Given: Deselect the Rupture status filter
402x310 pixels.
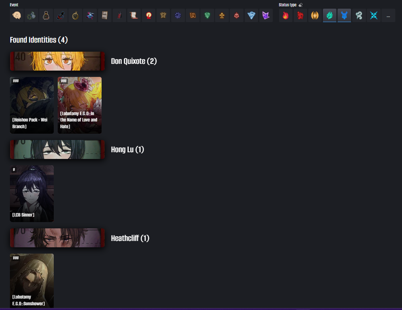Looking at the screenshot, I should point(330,15).
